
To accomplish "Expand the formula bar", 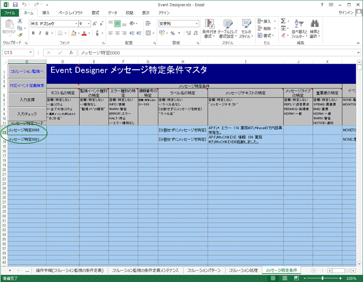I will 359,53.
